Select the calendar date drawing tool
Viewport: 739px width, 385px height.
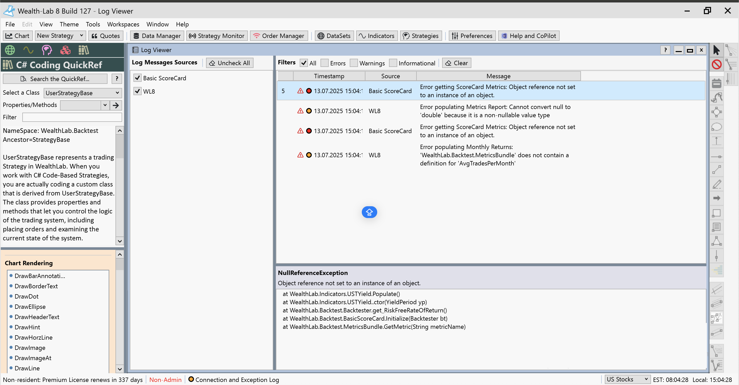click(716, 83)
